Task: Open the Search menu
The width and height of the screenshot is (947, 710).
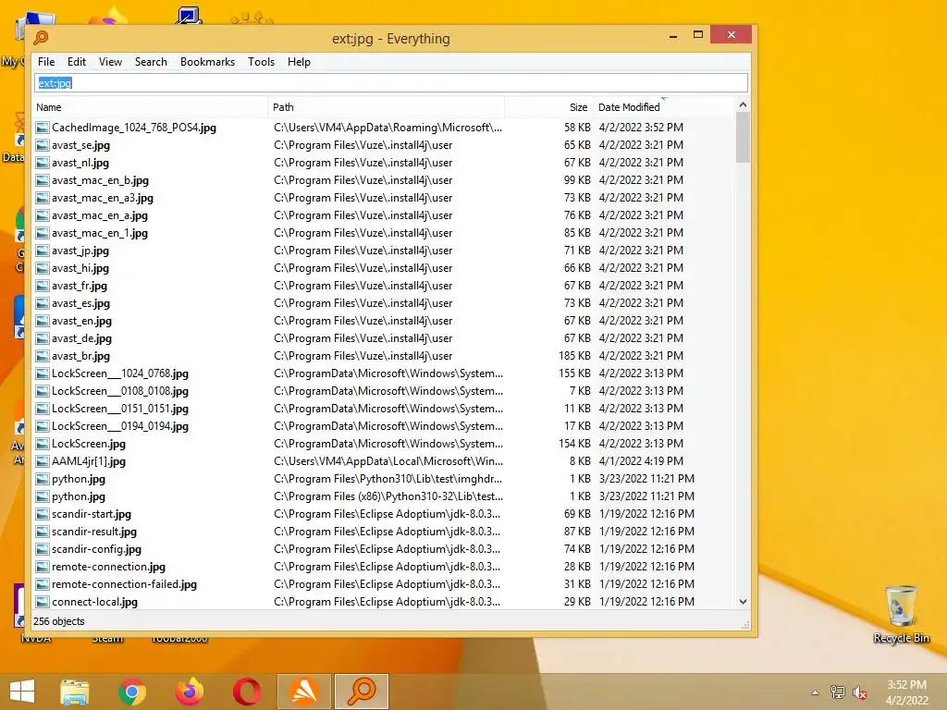Action: point(151,62)
